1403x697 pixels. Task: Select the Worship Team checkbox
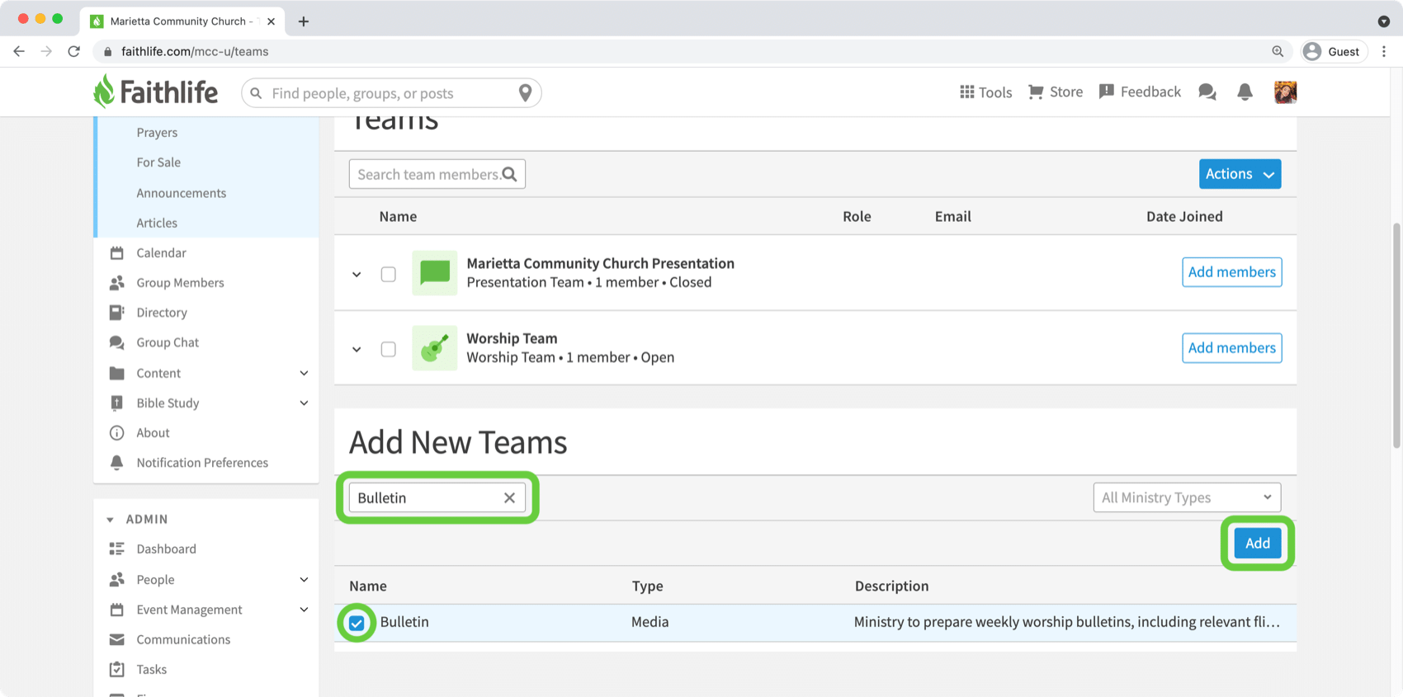pyautogui.click(x=388, y=349)
